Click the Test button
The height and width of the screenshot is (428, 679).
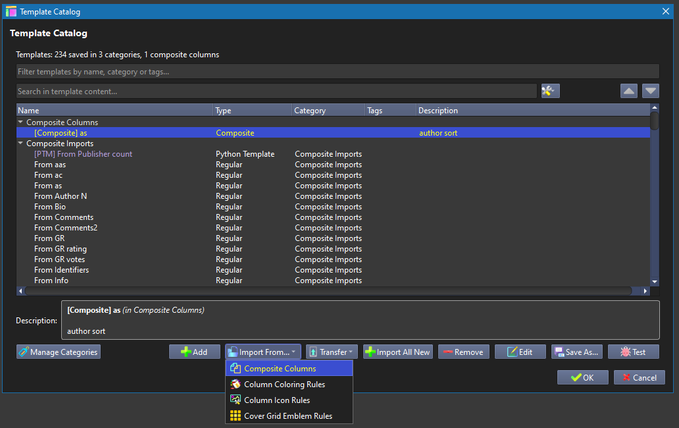pyautogui.click(x=634, y=352)
